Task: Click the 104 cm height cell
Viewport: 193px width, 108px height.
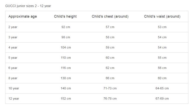Action: point(66,48)
